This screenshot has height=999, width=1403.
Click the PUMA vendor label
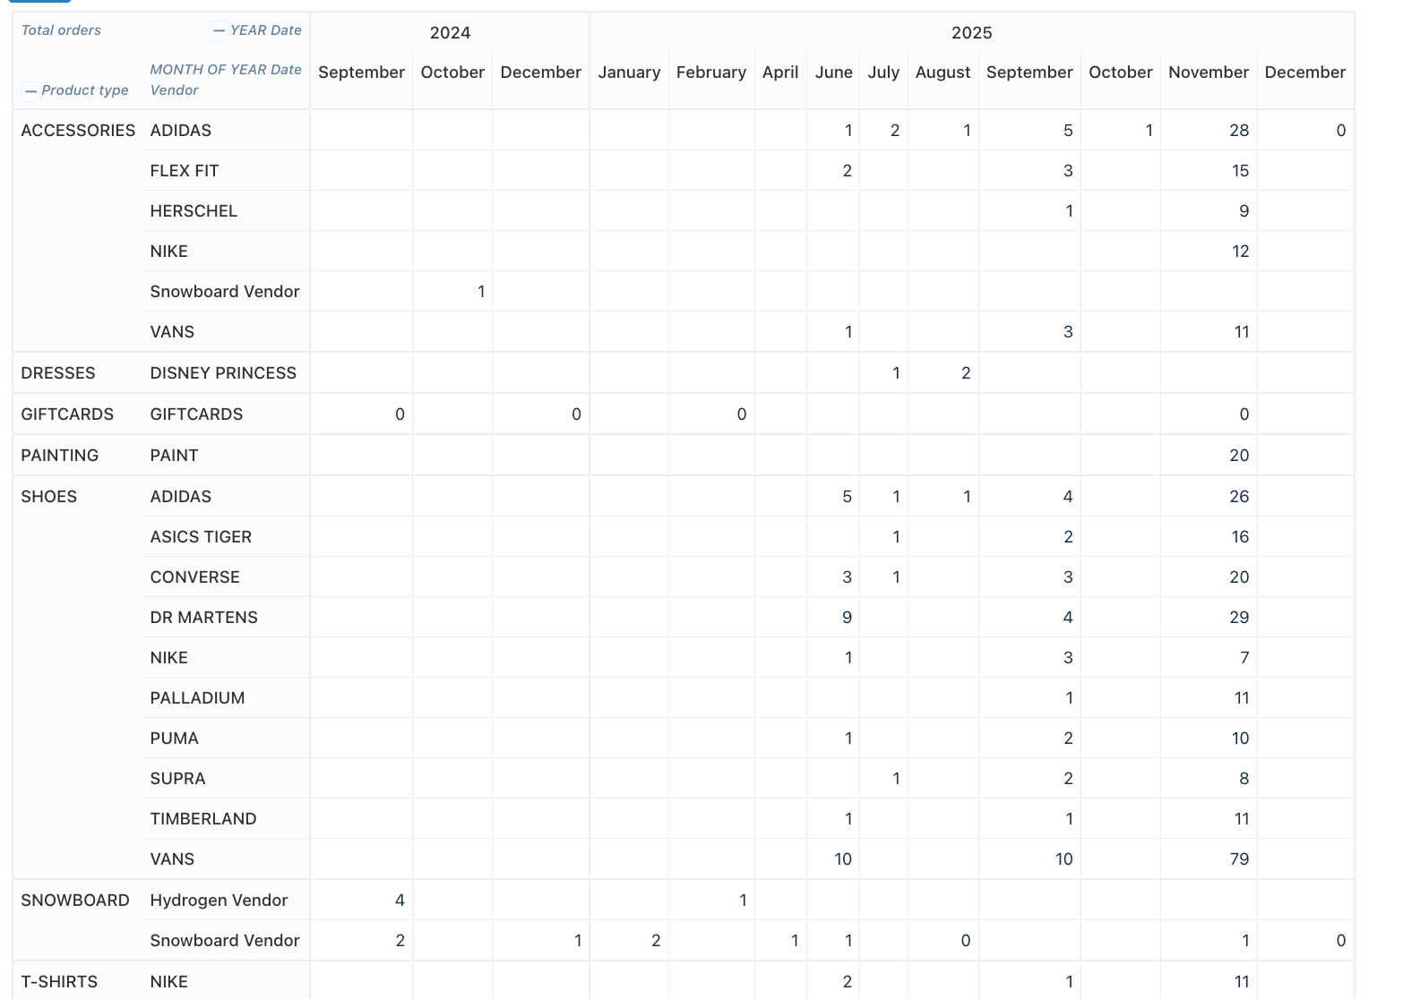[174, 739]
